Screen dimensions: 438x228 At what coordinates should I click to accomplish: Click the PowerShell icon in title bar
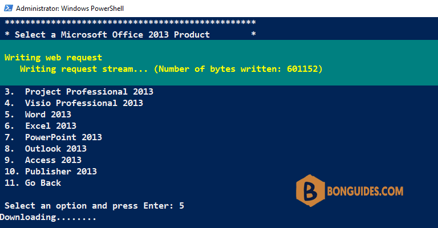pos(9,8)
